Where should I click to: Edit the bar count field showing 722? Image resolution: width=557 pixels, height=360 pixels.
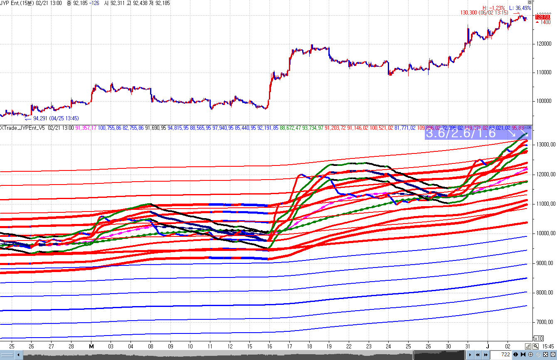click(503, 355)
